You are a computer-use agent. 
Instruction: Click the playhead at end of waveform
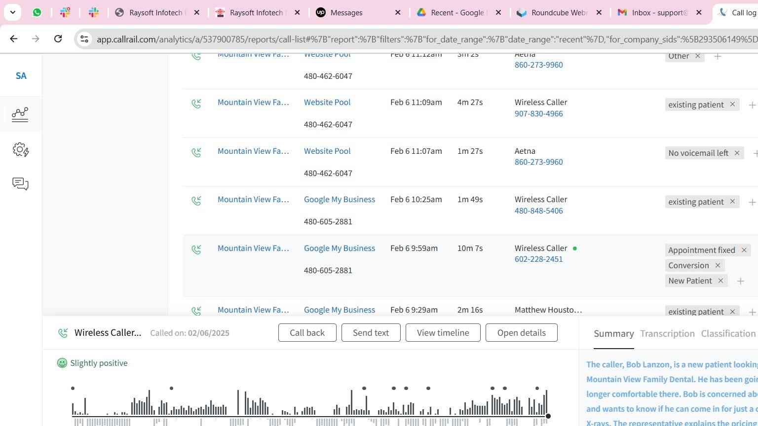(548, 417)
